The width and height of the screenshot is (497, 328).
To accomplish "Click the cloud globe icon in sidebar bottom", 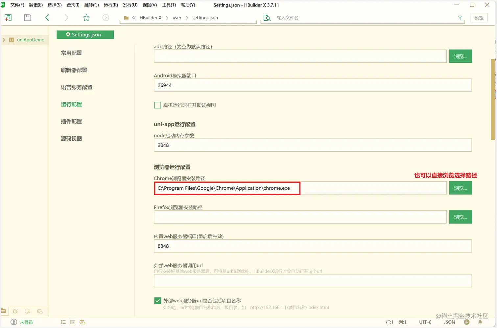I will (40, 311).
